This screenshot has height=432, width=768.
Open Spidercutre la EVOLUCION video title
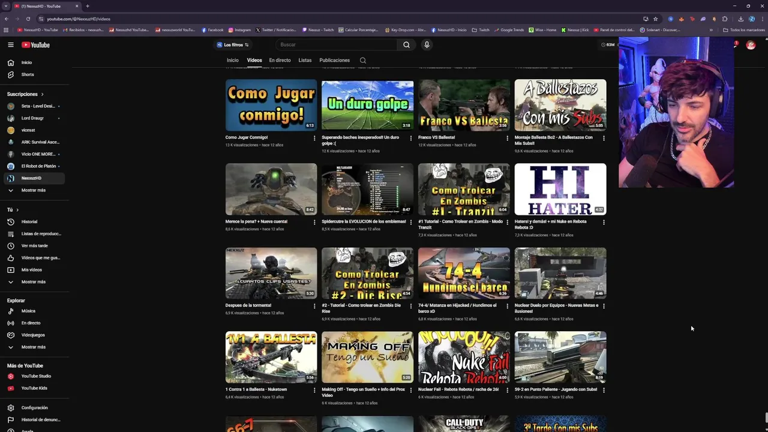[x=364, y=221]
